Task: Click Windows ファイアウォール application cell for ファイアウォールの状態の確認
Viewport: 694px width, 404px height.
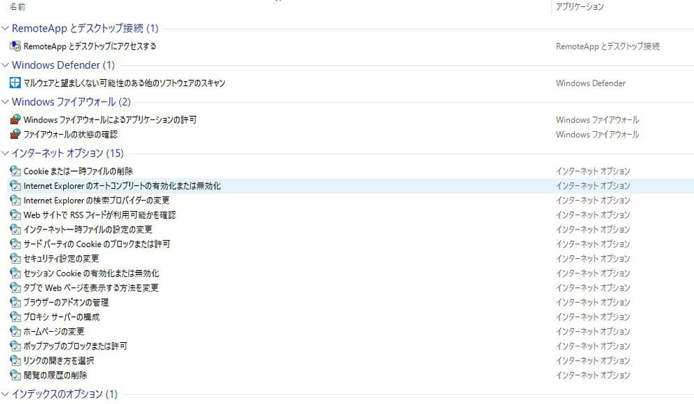Action: pyautogui.click(x=597, y=134)
